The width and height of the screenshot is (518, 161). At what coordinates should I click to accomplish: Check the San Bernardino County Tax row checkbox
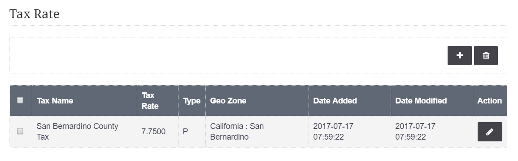20,131
